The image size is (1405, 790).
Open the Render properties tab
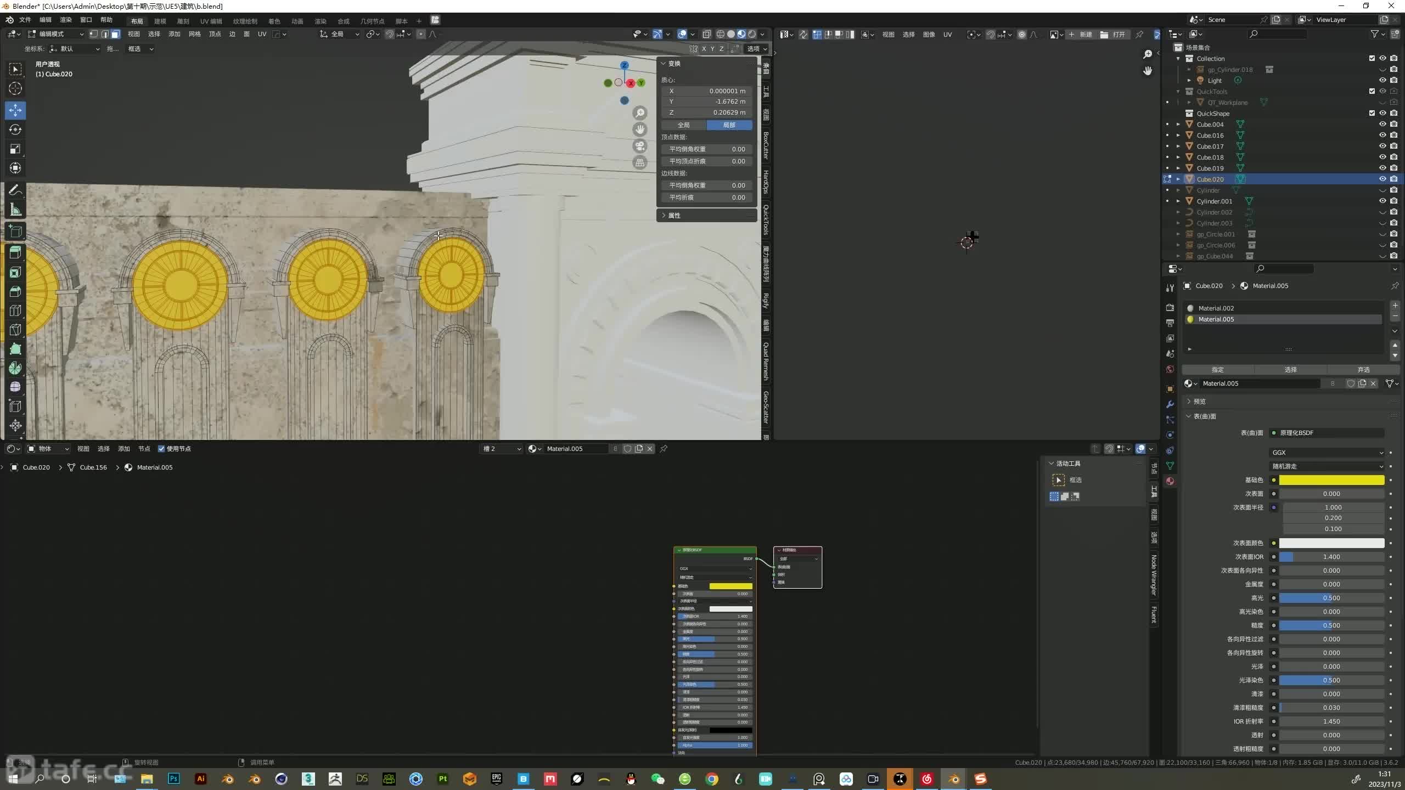click(1170, 308)
